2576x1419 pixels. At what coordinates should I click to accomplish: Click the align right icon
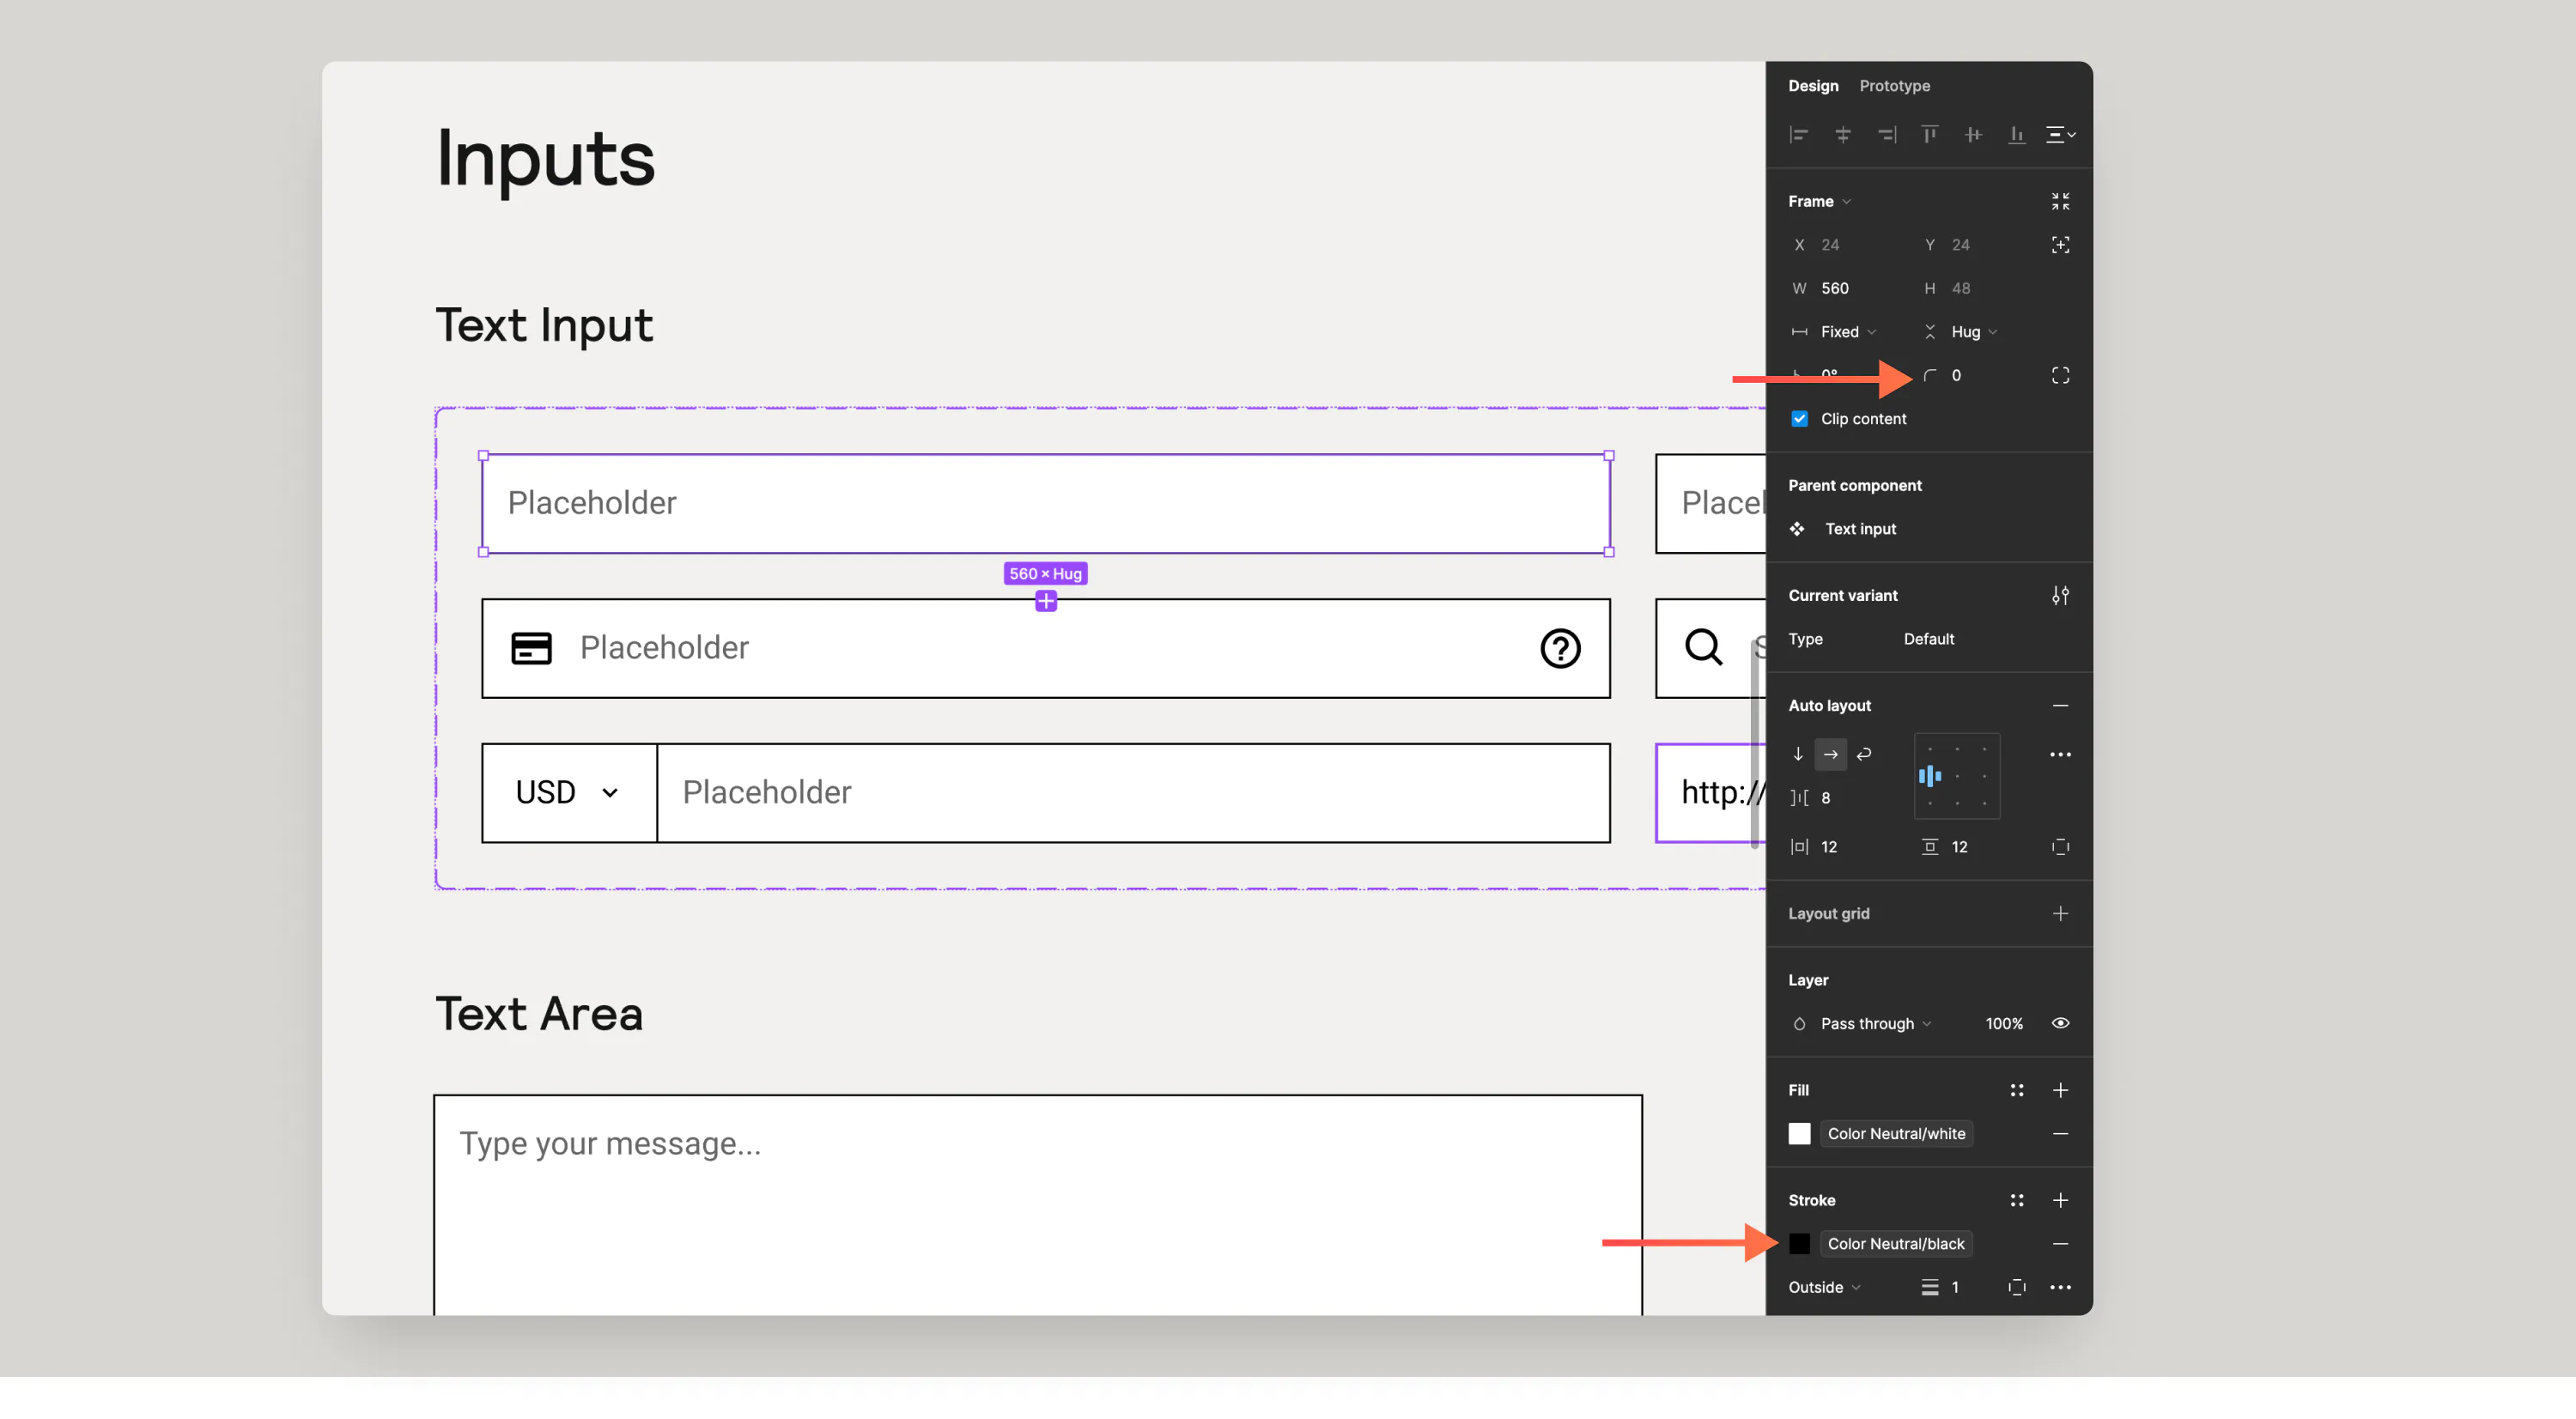[x=1886, y=134]
